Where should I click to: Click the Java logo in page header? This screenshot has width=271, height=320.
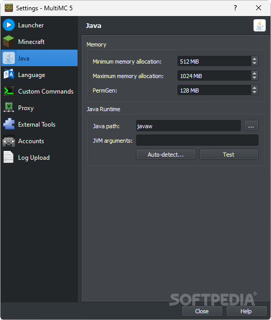(x=259, y=25)
